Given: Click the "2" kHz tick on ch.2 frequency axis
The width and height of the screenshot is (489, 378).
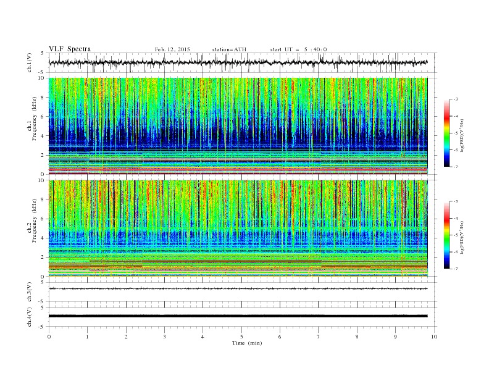Looking at the screenshot, I should coord(43,257).
